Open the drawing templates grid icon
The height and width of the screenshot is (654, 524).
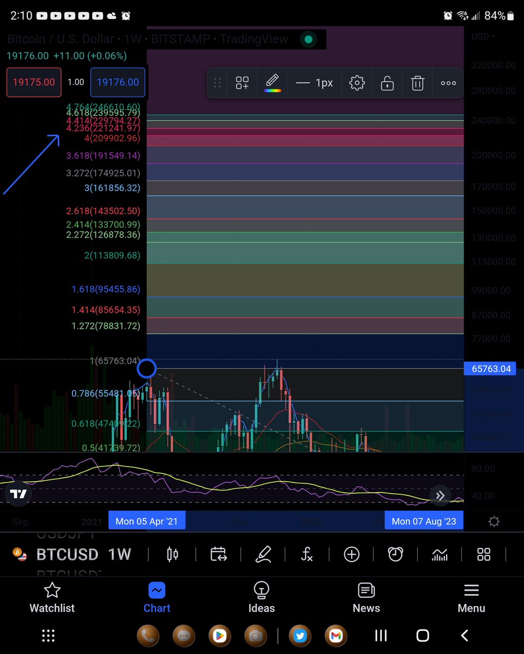click(x=242, y=83)
